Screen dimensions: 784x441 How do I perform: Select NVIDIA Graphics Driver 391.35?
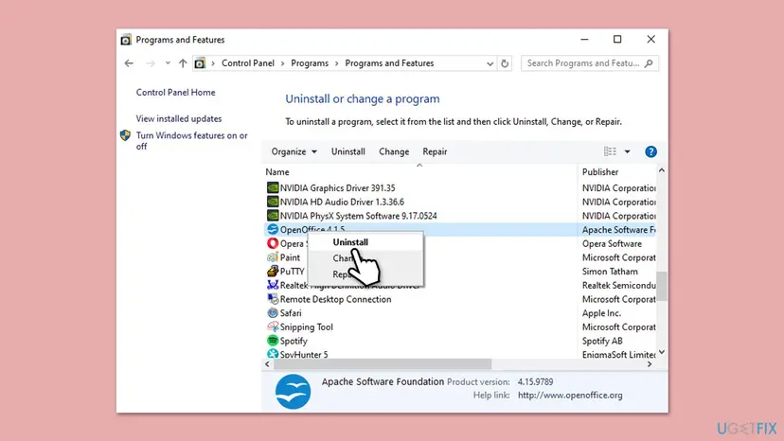point(337,188)
